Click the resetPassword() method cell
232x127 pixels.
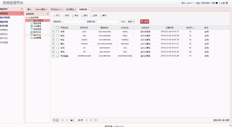point(125,56)
